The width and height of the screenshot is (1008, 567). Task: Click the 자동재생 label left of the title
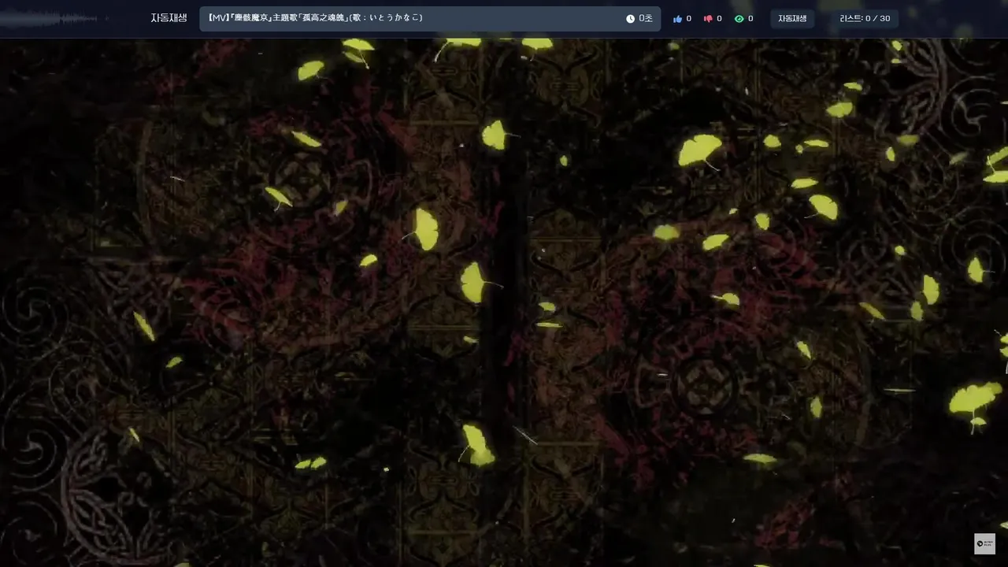(169, 18)
